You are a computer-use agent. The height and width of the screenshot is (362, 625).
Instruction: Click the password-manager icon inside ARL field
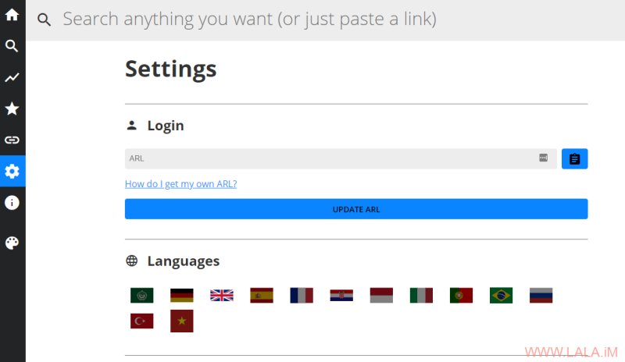click(x=543, y=158)
